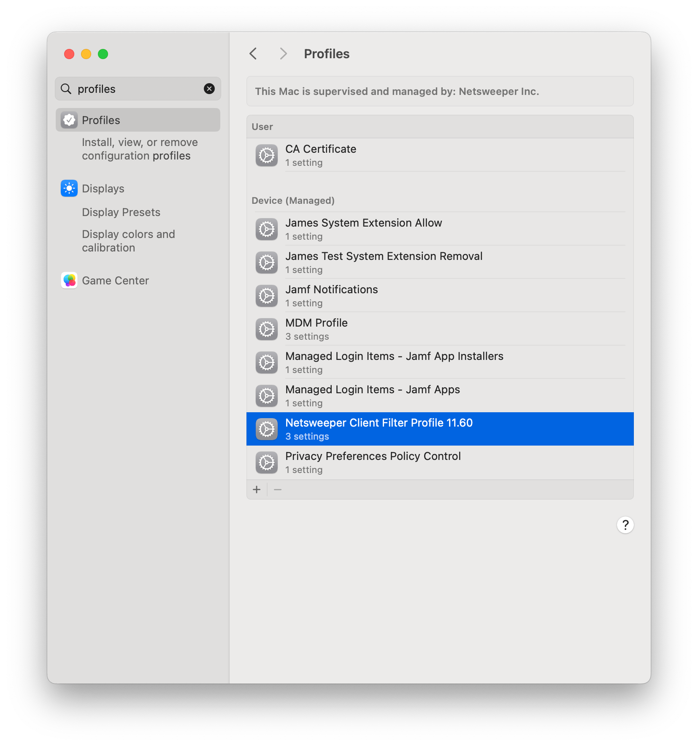This screenshot has height=746, width=698.
Task: Open Install, view, or remove configuration profiles
Action: (139, 149)
